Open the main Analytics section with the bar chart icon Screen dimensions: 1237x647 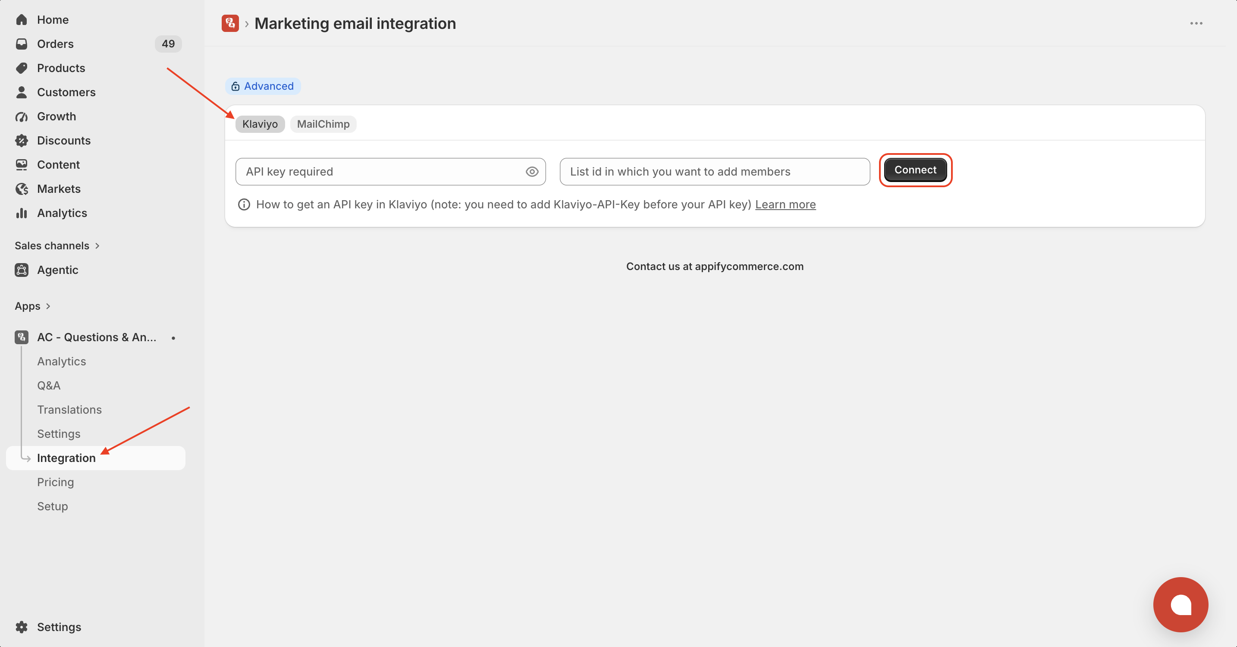point(62,213)
